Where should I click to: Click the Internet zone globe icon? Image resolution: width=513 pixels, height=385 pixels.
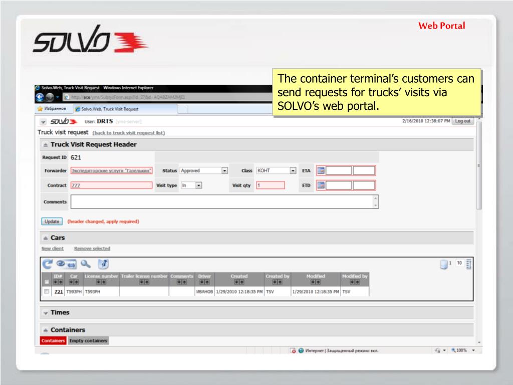(301, 350)
